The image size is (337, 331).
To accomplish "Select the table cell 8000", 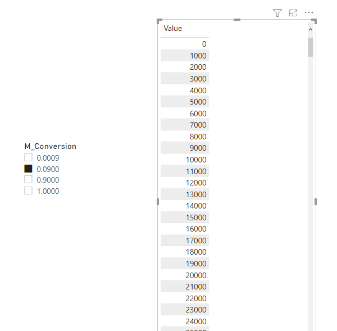I will point(185,137).
